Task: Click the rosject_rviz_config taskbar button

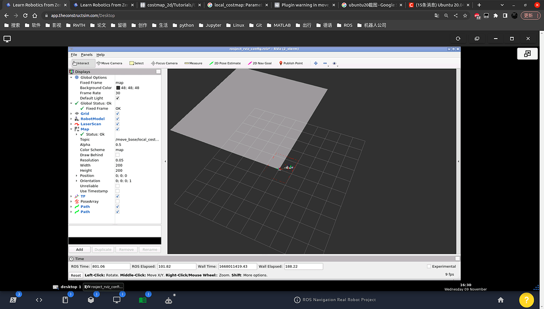Action: 104,287
